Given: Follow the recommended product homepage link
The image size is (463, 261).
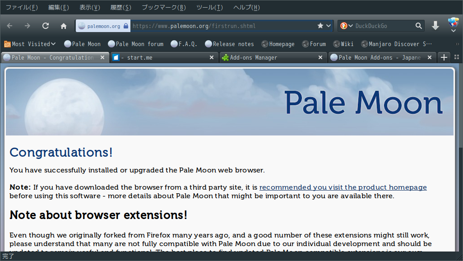Looking at the screenshot, I should pyautogui.click(x=343, y=187).
